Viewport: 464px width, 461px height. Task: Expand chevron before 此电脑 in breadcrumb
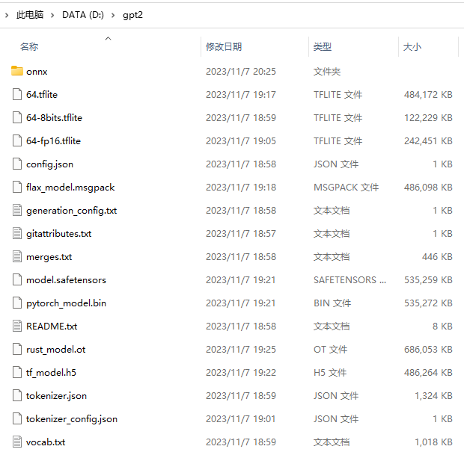point(7,15)
